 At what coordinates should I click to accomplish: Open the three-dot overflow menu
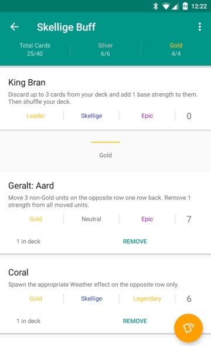click(x=199, y=27)
